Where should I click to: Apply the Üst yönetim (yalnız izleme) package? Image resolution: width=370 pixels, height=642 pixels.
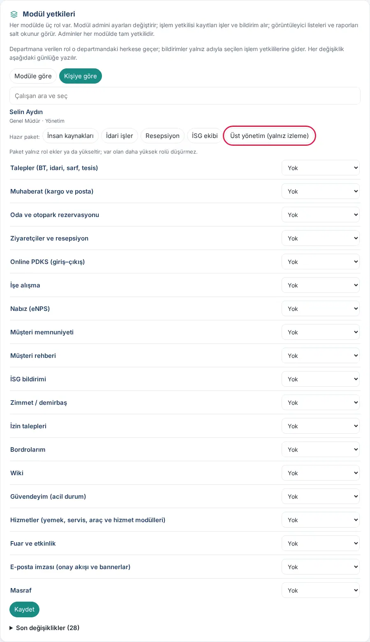click(x=269, y=136)
